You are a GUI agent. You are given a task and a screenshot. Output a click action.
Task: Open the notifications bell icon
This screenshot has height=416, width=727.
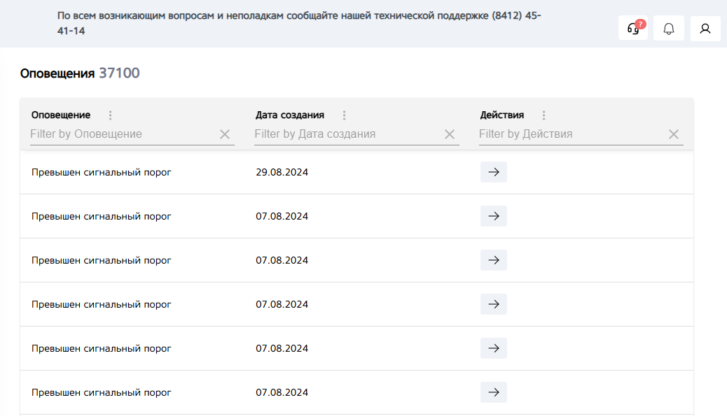pos(669,29)
